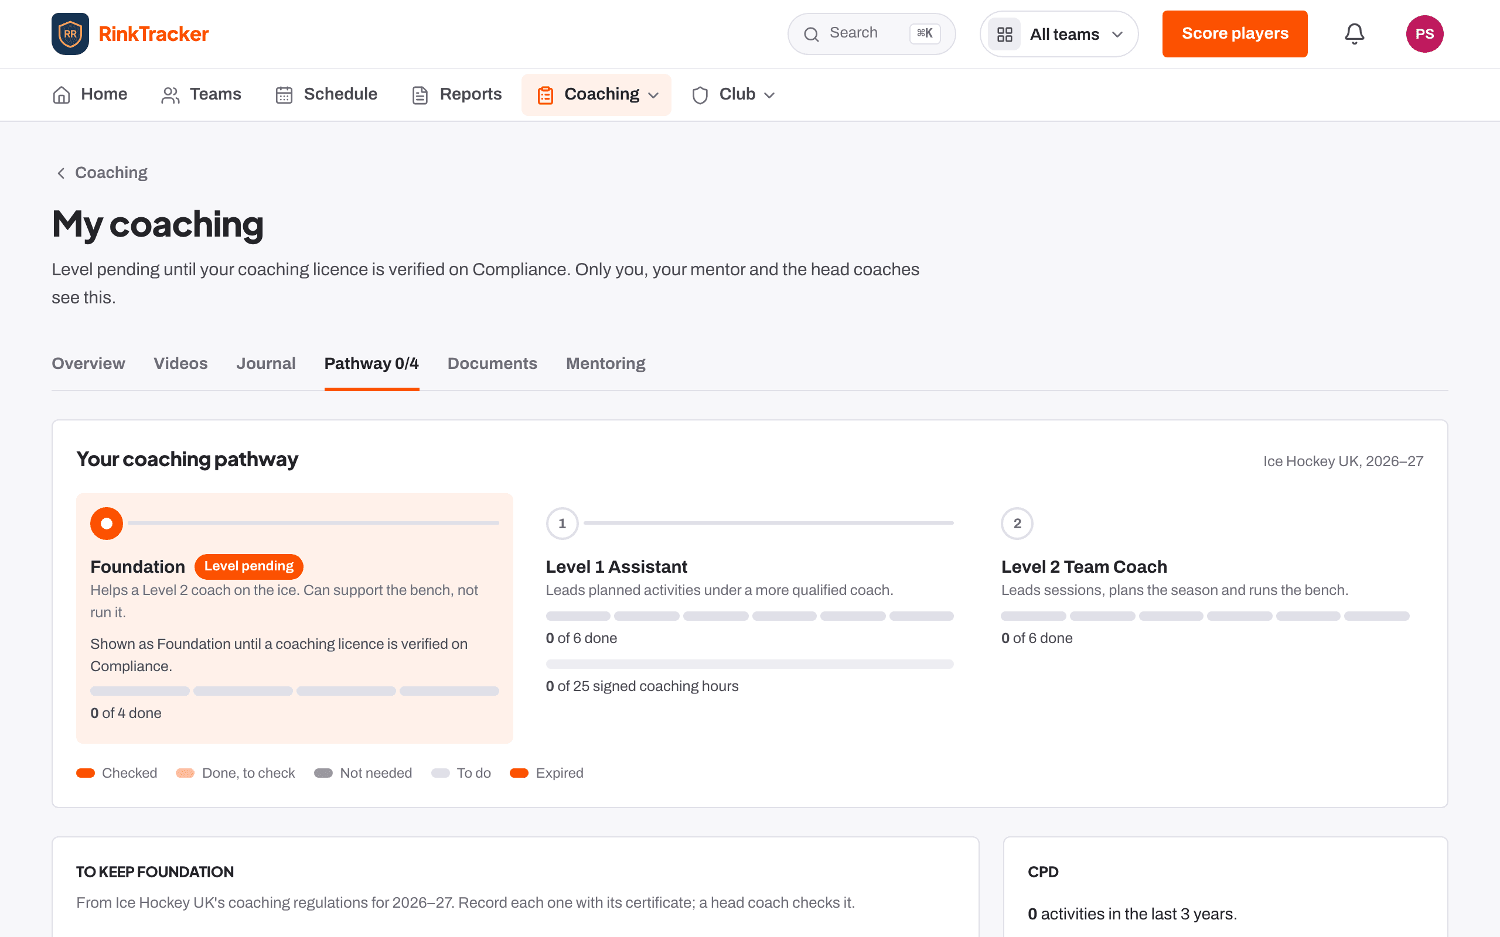Screen dimensions: 1500x937
Task: Click the Level 2 Team Coach heading
Action: point(1083,566)
